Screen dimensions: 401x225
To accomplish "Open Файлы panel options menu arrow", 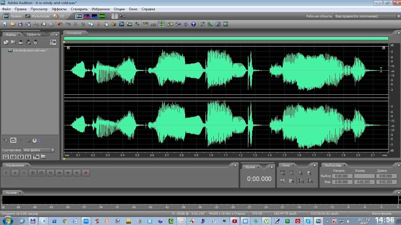I will tap(56, 34).
